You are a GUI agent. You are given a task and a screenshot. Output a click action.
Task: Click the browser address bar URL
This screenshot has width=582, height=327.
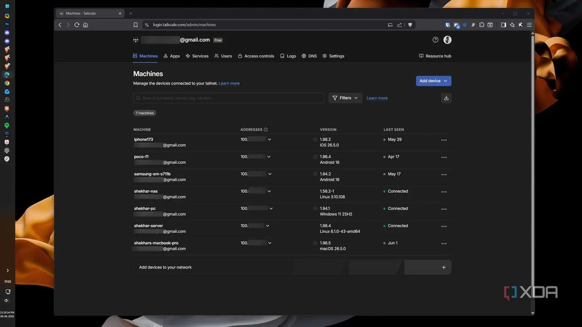click(184, 25)
